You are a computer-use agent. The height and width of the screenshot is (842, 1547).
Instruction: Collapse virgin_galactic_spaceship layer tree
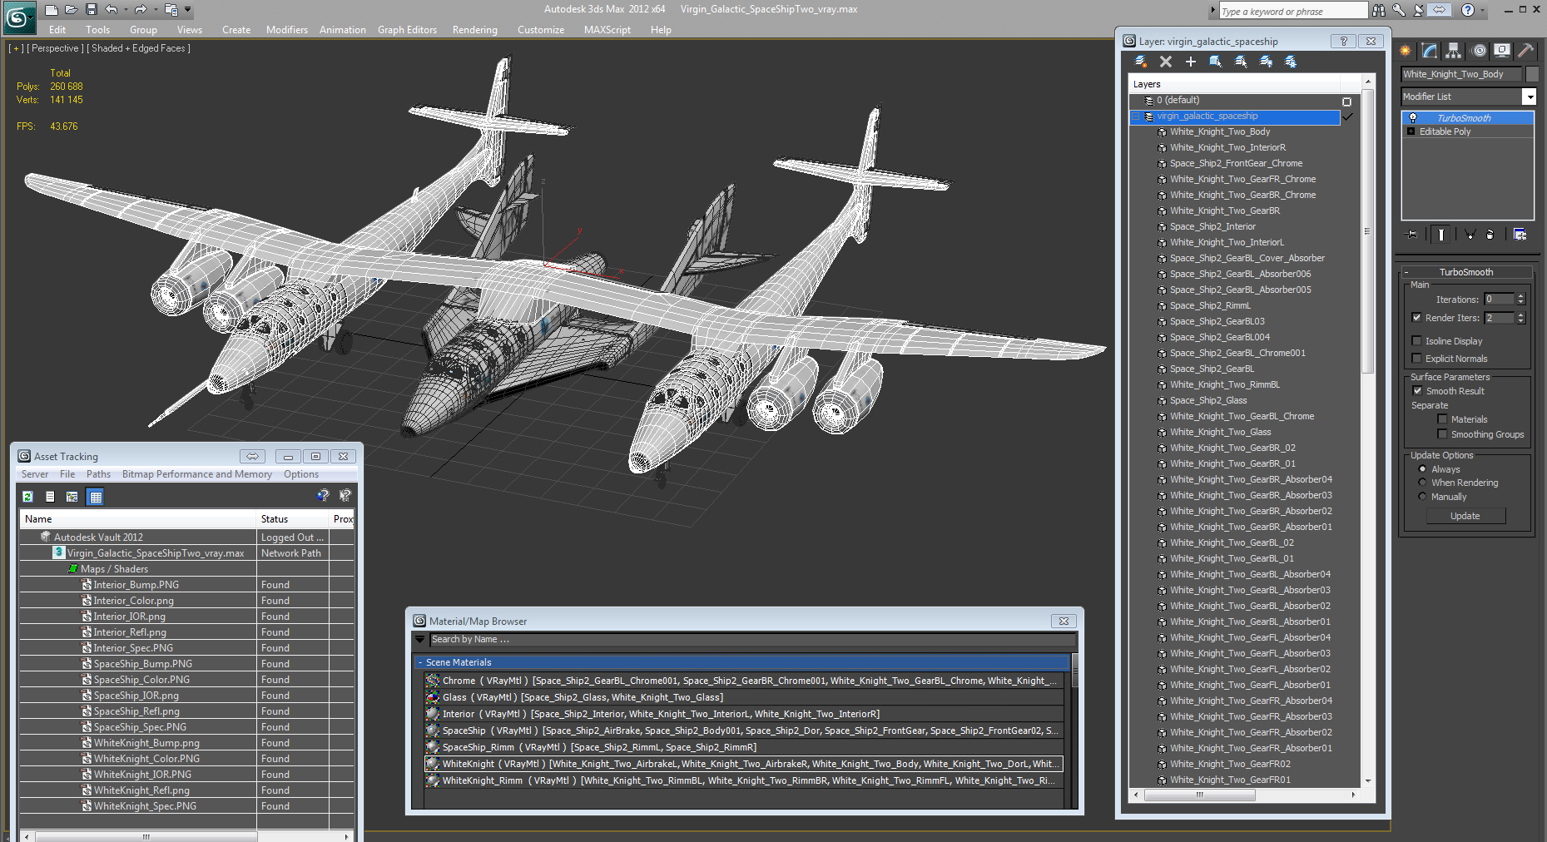(x=1136, y=116)
